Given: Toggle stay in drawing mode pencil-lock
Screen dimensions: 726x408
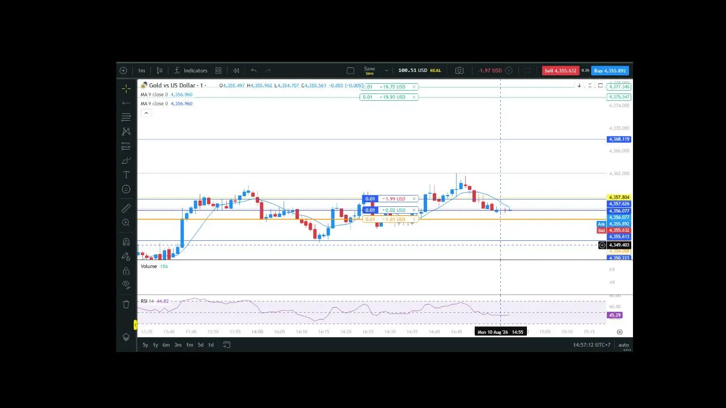Looking at the screenshot, I should pos(126,256).
